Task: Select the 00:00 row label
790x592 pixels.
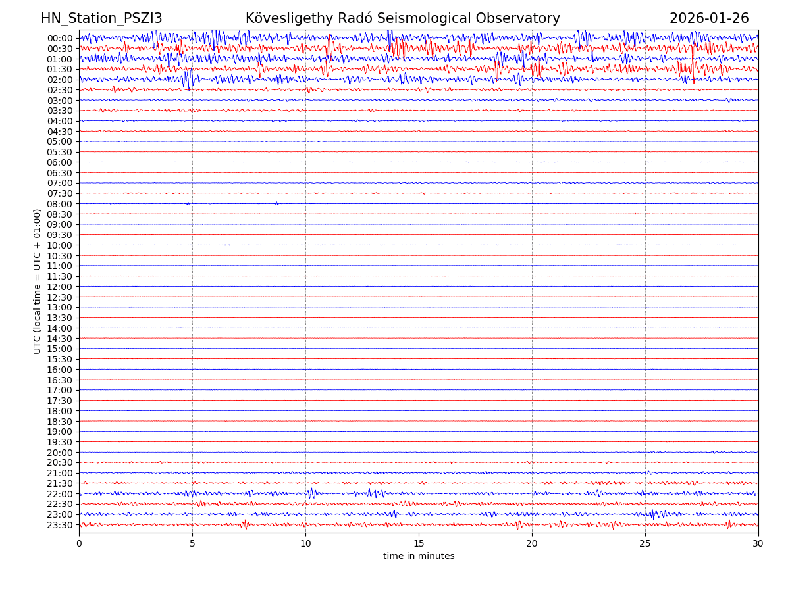Action: 60,38
